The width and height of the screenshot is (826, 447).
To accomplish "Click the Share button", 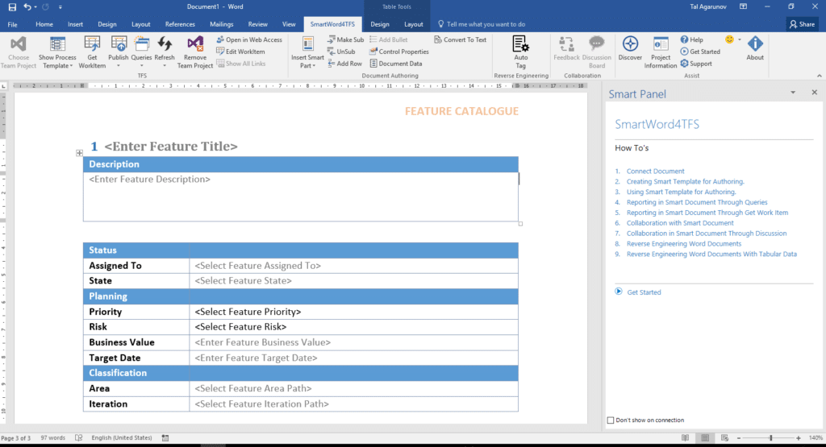I will (x=803, y=24).
